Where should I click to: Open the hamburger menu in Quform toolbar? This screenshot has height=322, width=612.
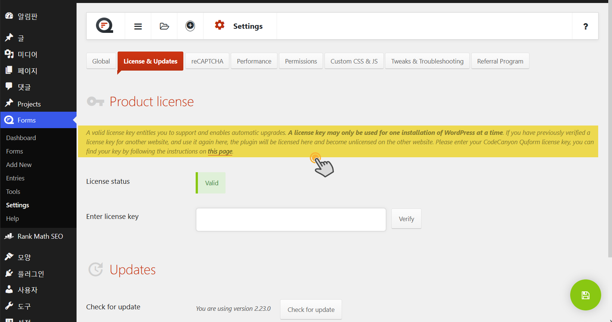pyautogui.click(x=138, y=26)
